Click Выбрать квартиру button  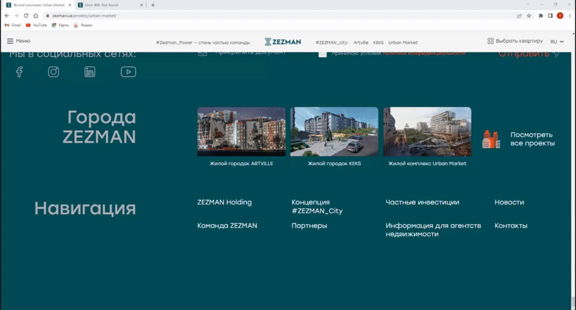515,41
